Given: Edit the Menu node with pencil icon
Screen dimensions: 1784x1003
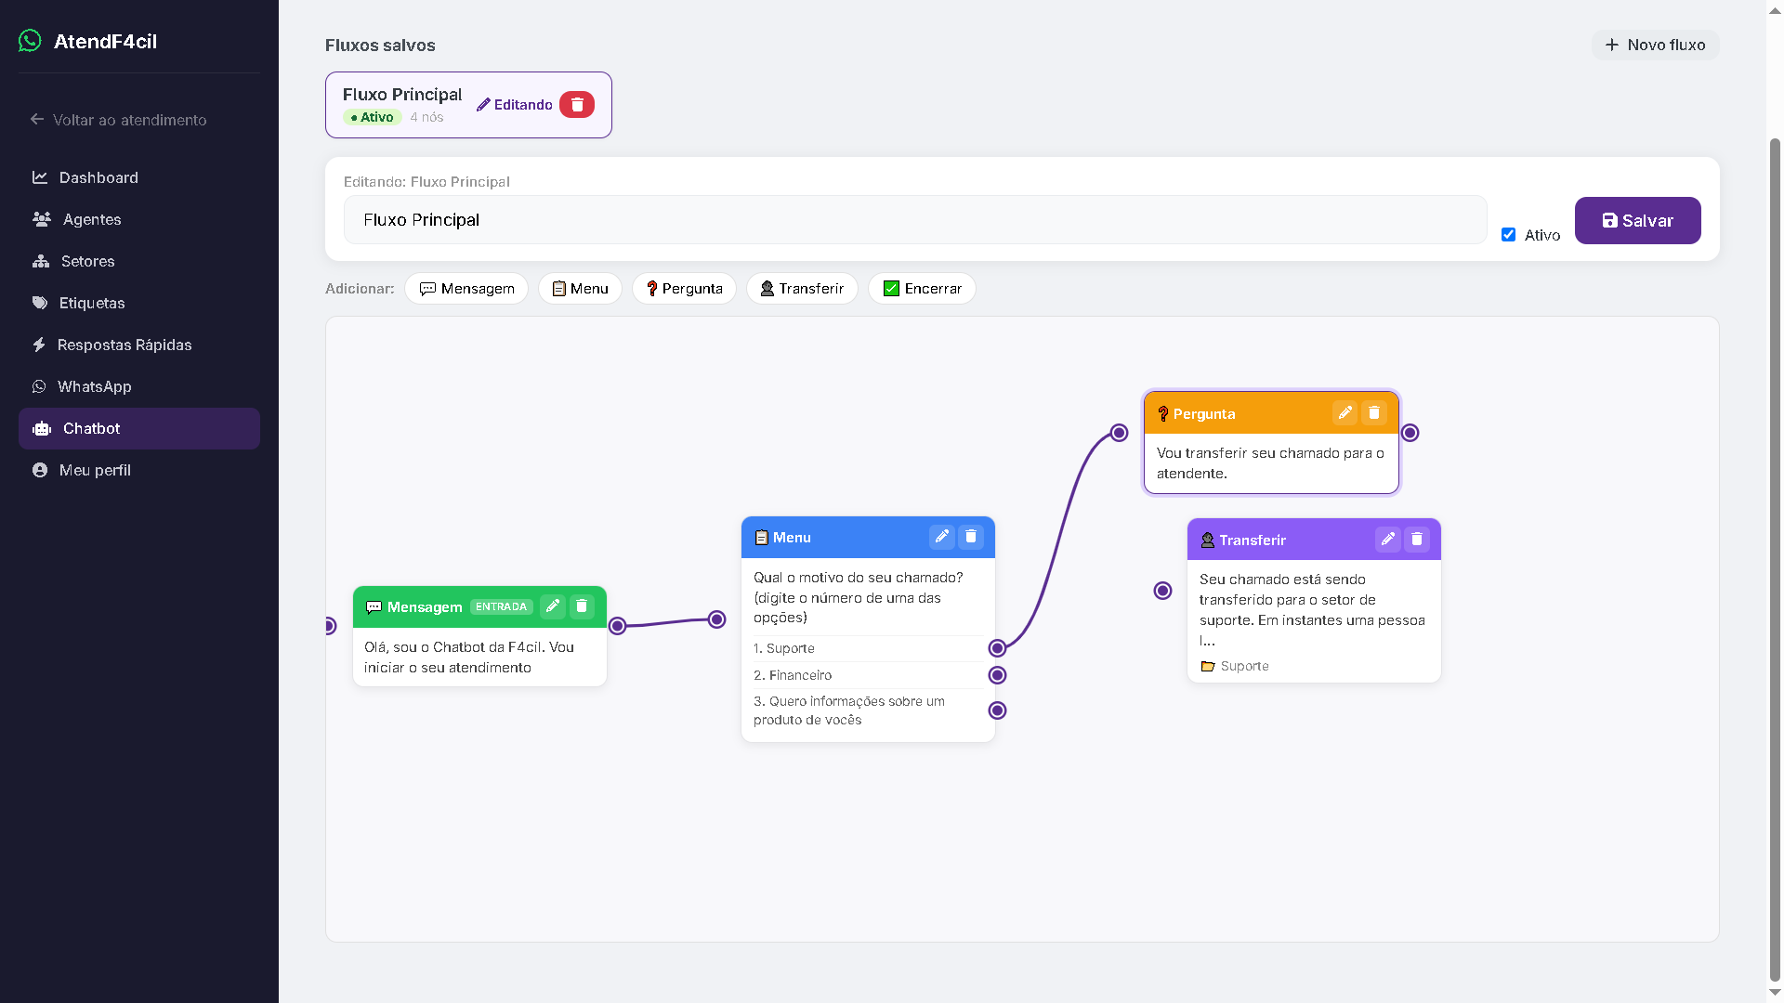Looking at the screenshot, I should 941,537.
